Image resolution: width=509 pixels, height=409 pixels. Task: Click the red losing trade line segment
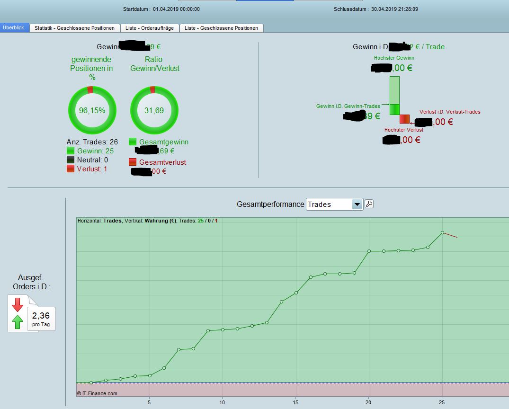[x=450, y=235]
